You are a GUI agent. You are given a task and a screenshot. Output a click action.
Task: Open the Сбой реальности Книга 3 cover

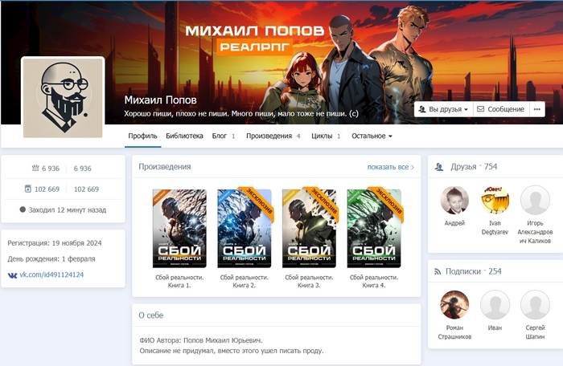(x=309, y=228)
